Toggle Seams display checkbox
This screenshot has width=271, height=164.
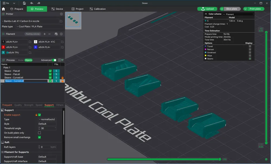pyautogui.click(x=250, y=59)
